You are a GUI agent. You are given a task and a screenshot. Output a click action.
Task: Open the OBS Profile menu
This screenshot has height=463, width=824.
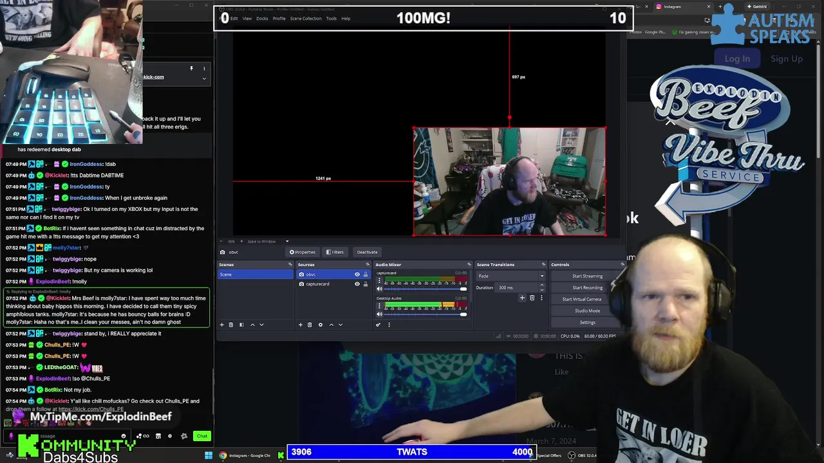click(x=279, y=19)
